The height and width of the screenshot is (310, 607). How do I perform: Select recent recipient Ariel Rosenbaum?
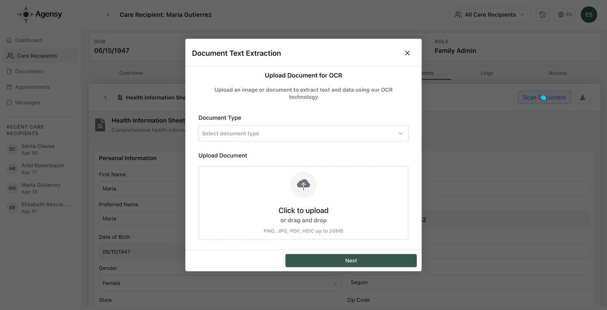click(x=41, y=169)
